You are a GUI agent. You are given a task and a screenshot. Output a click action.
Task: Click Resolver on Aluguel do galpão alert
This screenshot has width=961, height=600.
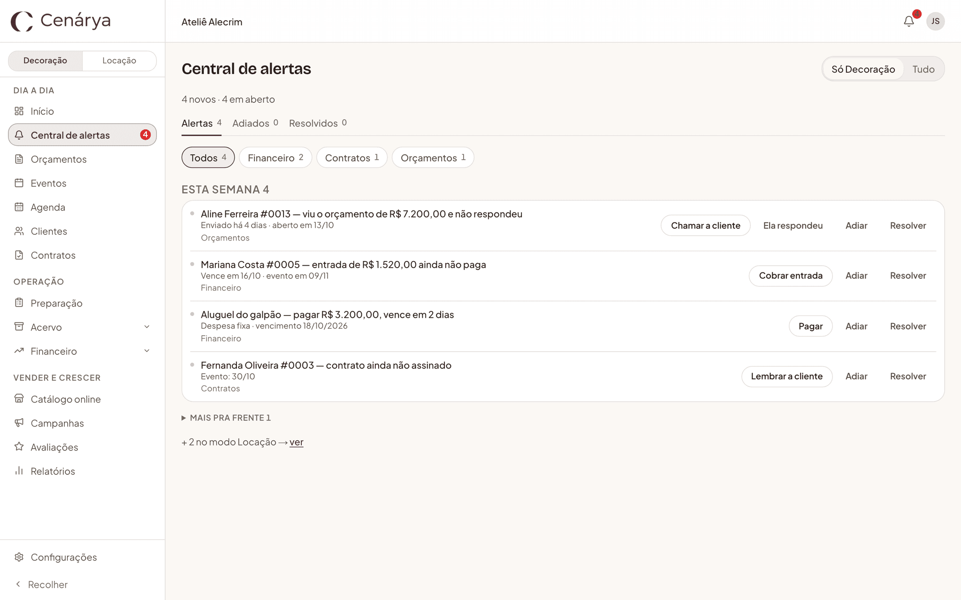(x=908, y=326)
